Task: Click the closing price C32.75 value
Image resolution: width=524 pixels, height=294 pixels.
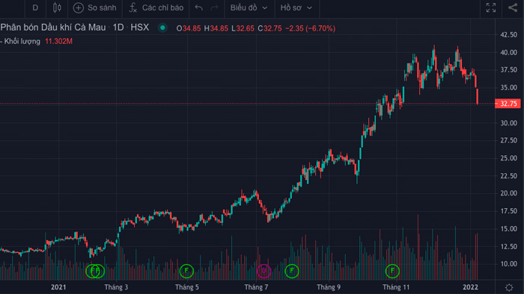Action: [269, 28]
